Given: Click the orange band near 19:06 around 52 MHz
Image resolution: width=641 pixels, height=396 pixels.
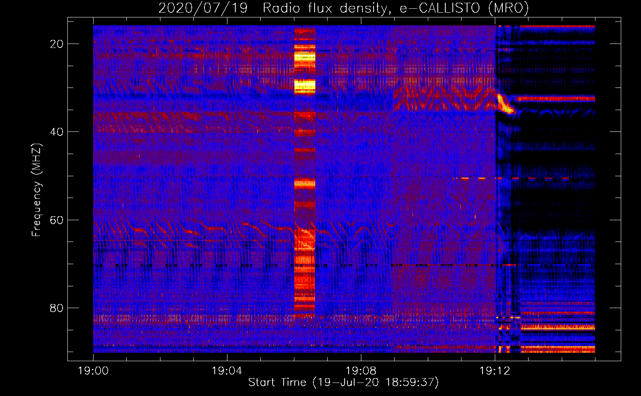Looking at the screenshot, I should click(x=305, y=183).
